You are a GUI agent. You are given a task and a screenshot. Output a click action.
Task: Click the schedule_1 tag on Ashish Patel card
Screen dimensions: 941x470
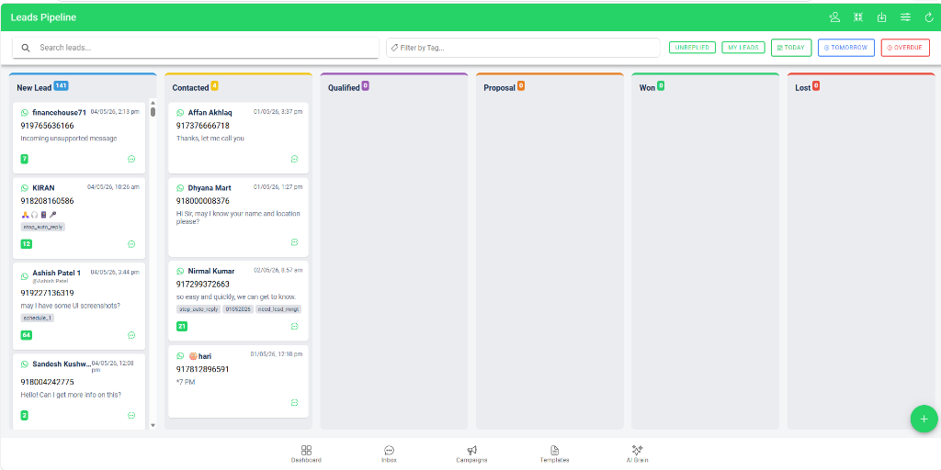[37, 318]
